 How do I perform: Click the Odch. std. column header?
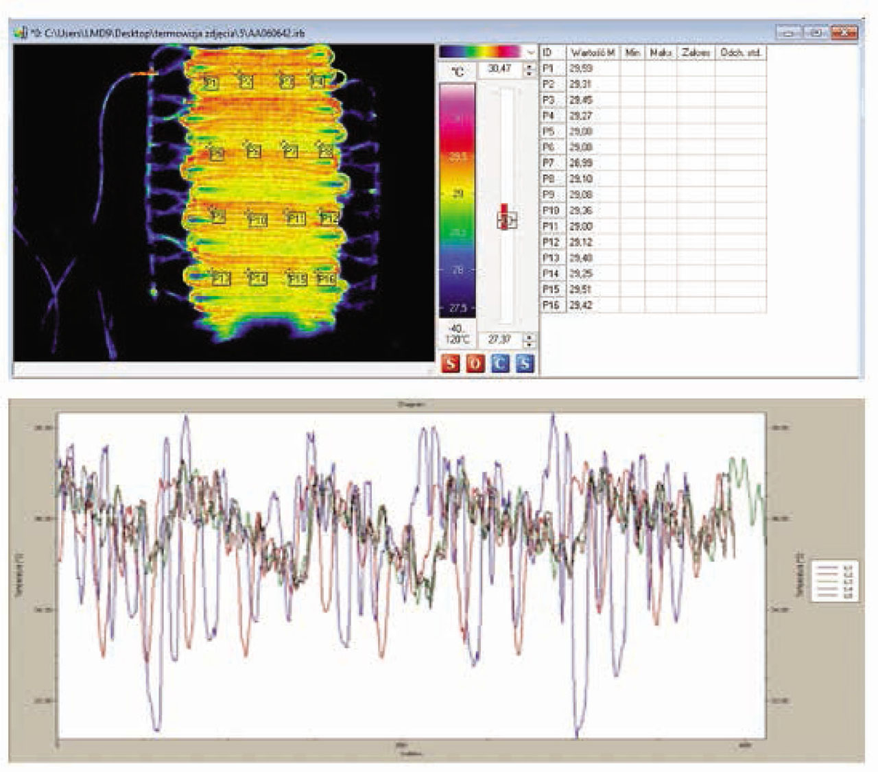click(x=740, y=53)
